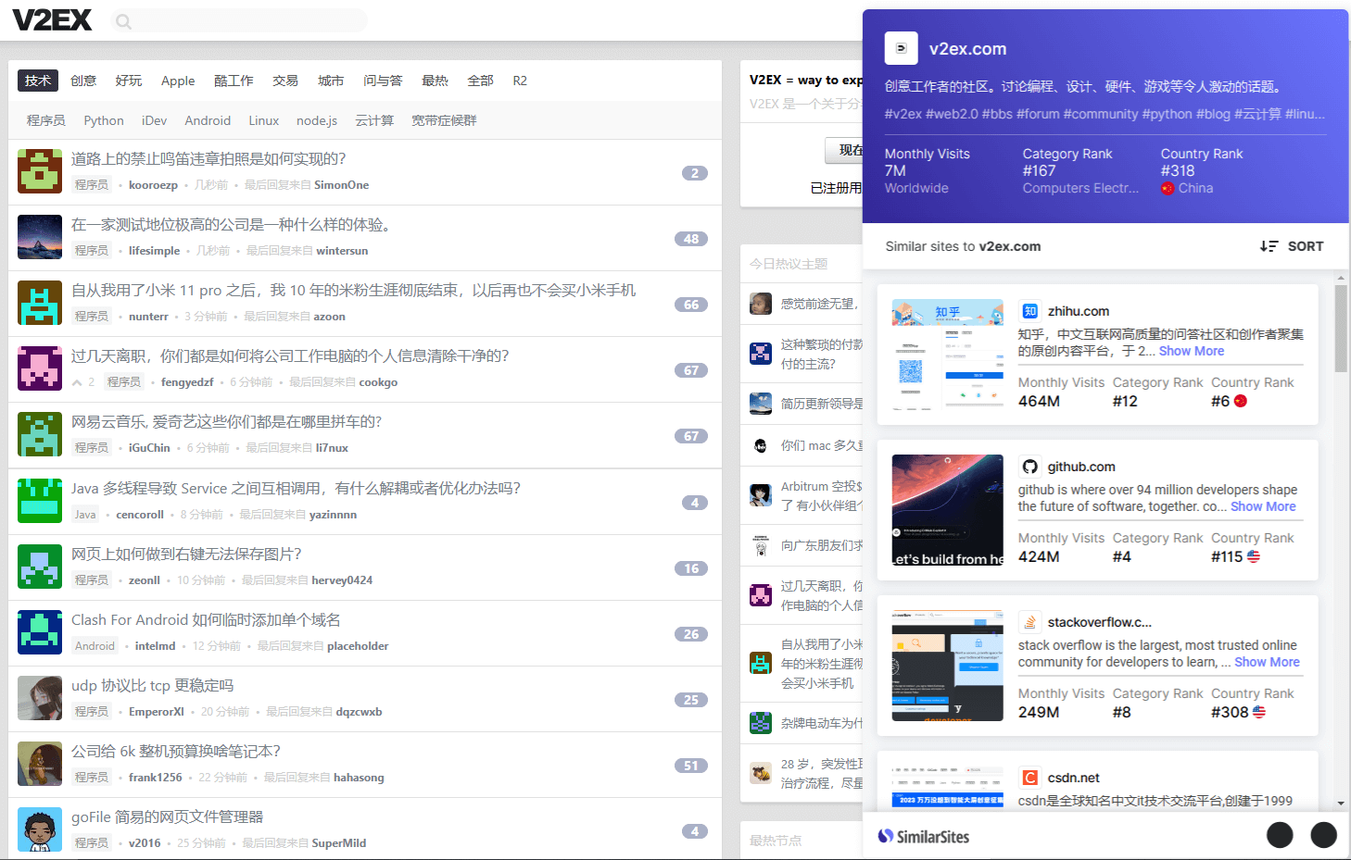Open fengyedzf's avatar

tap(40, 368)
